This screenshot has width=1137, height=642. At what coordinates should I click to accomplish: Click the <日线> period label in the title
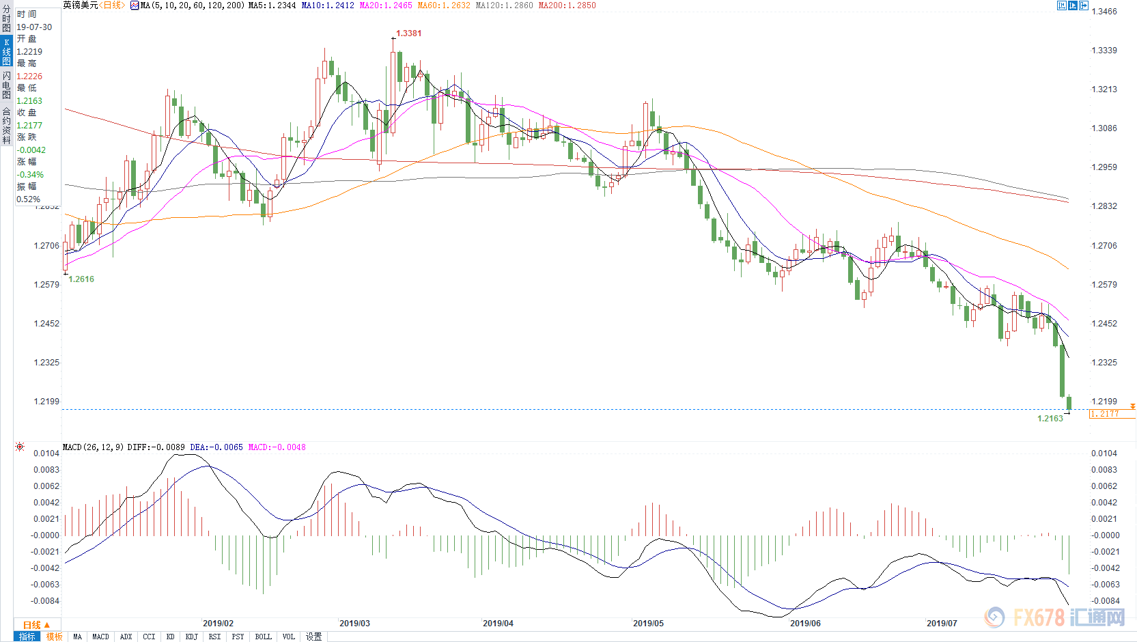pyautogui.click(x=112, y=5)
